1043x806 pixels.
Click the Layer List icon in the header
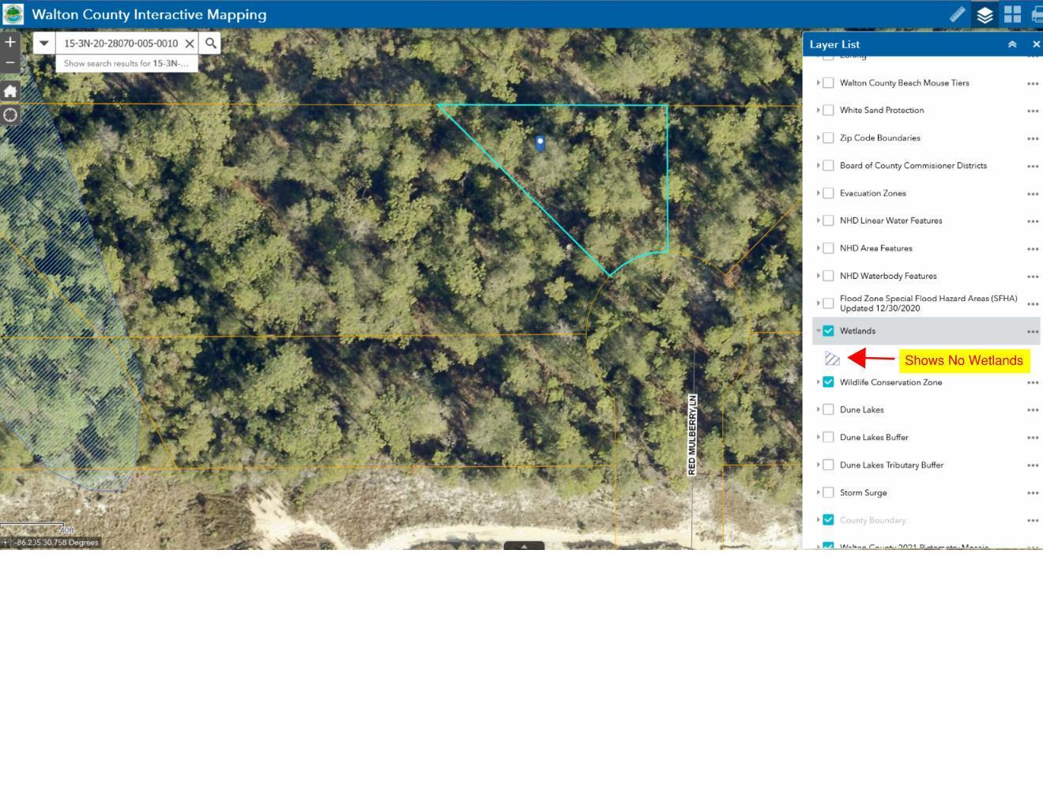coord(984,13)
